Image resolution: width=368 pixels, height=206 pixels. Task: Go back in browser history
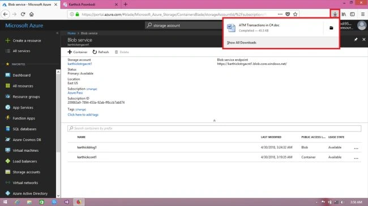(x=6, y=14)
